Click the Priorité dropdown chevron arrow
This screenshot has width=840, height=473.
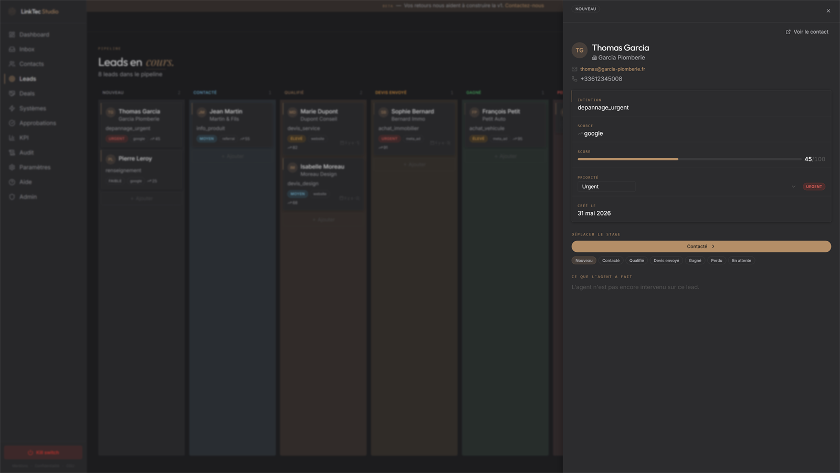(x=793, y=187)
